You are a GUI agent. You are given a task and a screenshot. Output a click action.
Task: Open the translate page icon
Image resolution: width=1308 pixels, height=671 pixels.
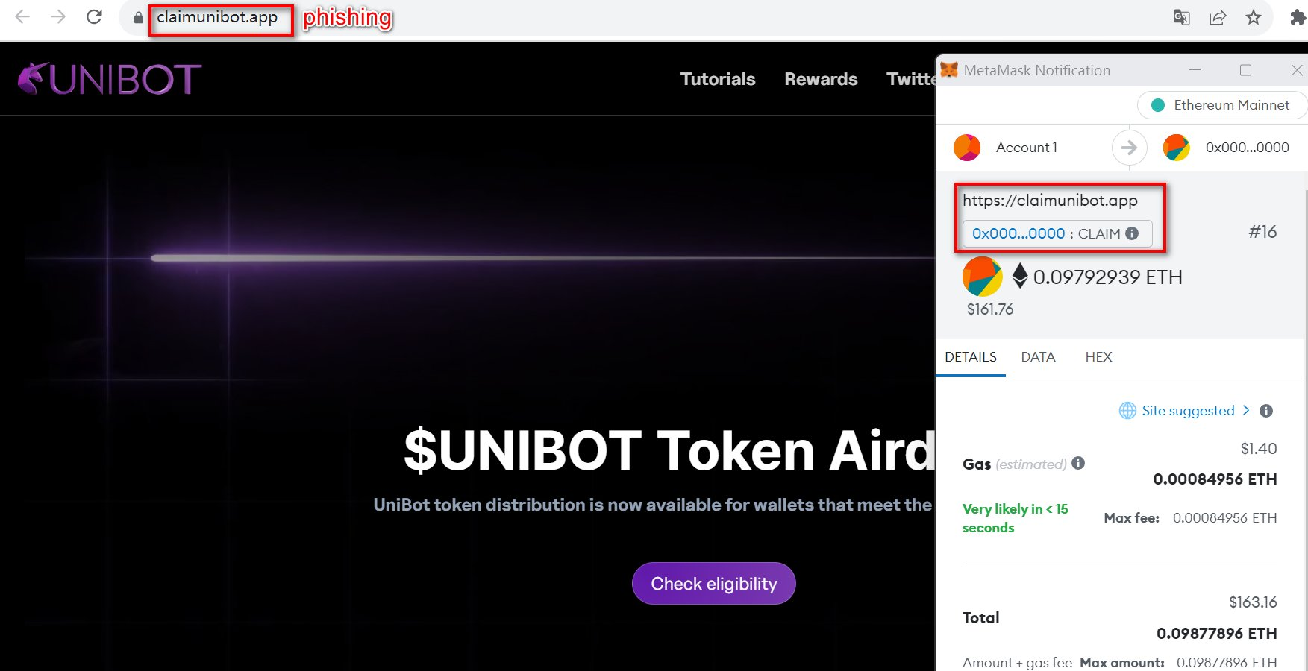tap(1181, 17)
